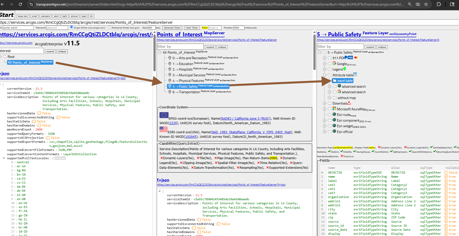Click the globe icon beside Esri official
The width and height of the screenshot is (459, 236).
click(x=334, y=131)
